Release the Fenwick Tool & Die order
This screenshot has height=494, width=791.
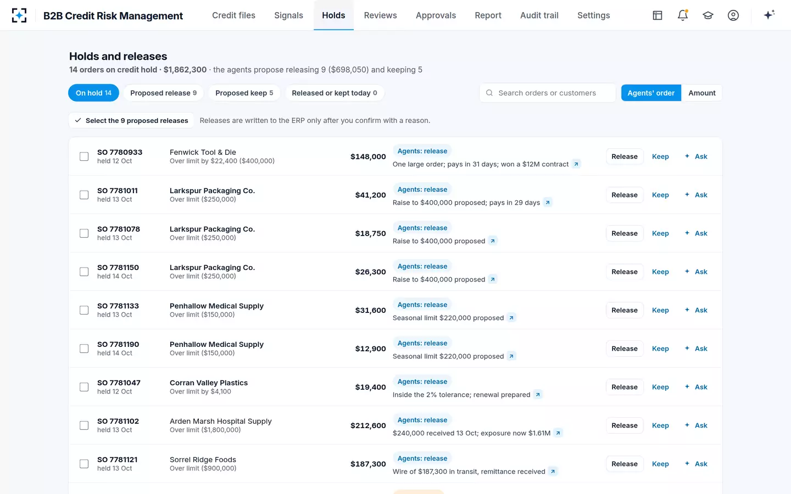(625, 156)
